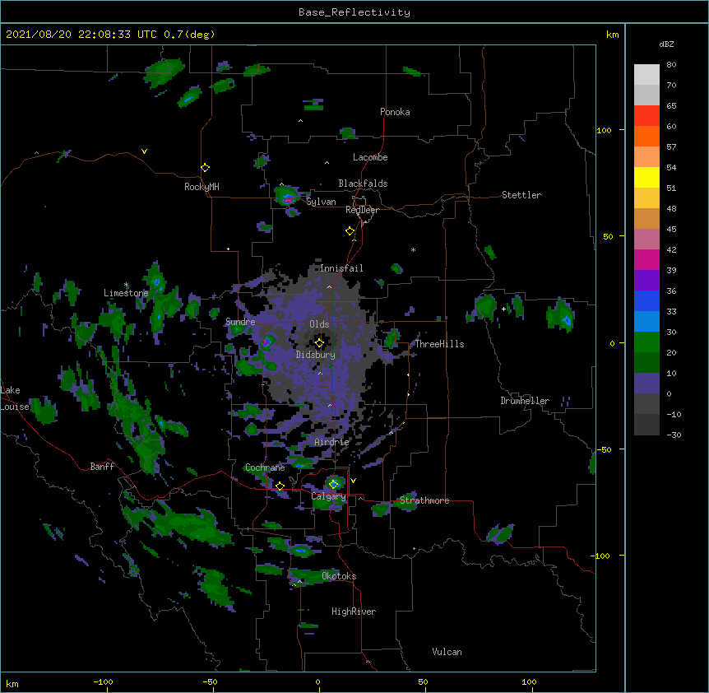The image size is (709, 693).
Task: Click the Airdrie city label
Action: click(331, 442)
